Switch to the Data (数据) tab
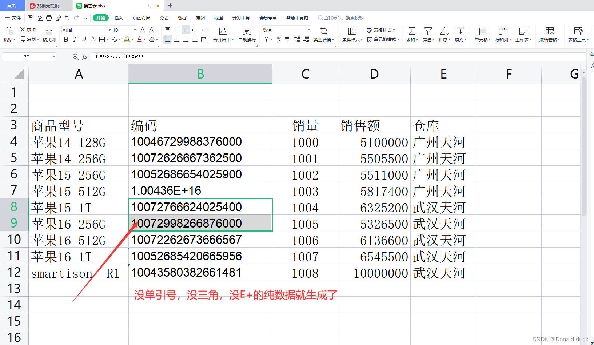The width and height of the screenshot is (594, 345). coord(182,18)
